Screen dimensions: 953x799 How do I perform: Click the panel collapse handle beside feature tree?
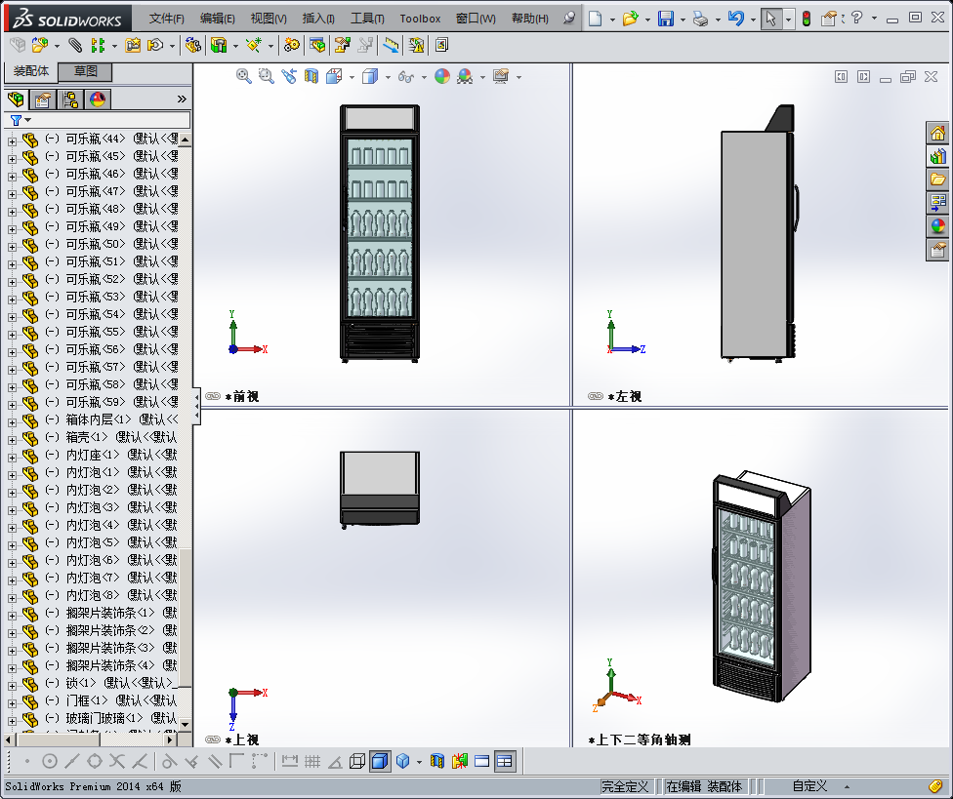point(197,406)
